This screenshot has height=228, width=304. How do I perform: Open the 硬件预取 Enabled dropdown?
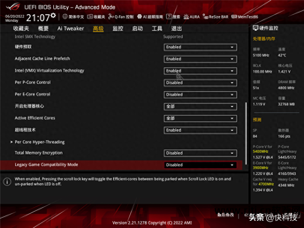click(x=200, y=47)
